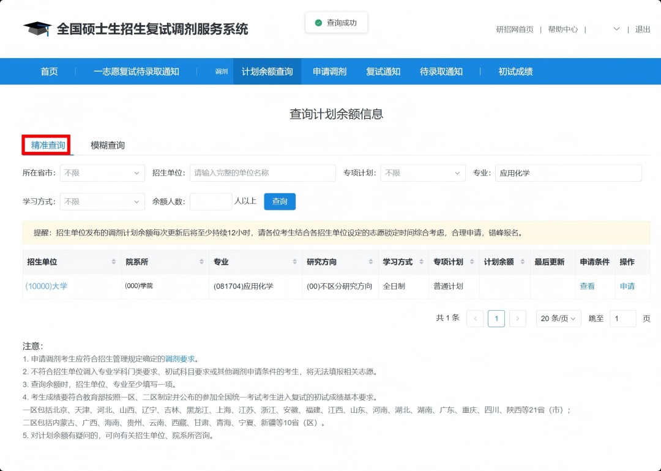Click the blue 查询 button
Screen dimensions: 661x471
click(x=280, y=202)
